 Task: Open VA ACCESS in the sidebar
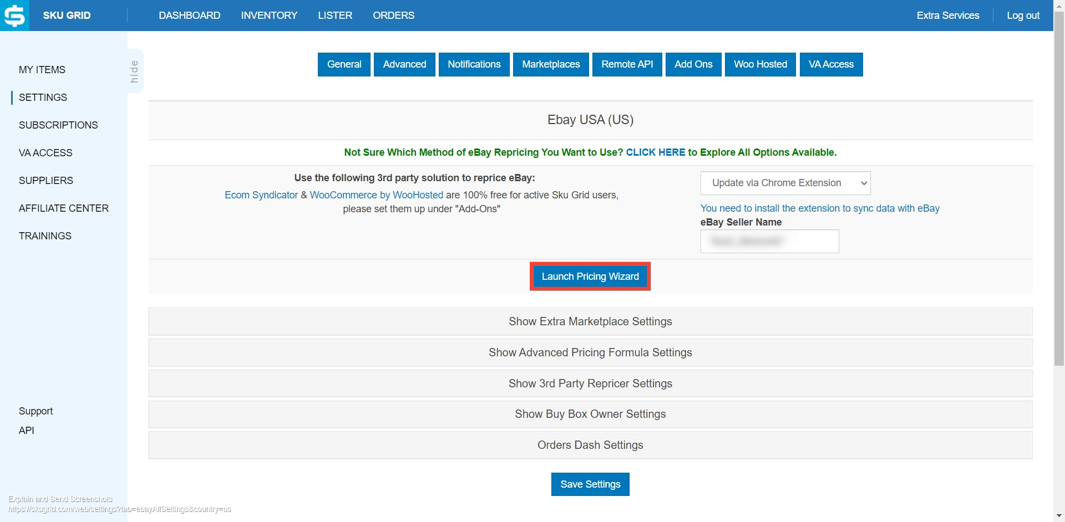(x=45, y=153)
